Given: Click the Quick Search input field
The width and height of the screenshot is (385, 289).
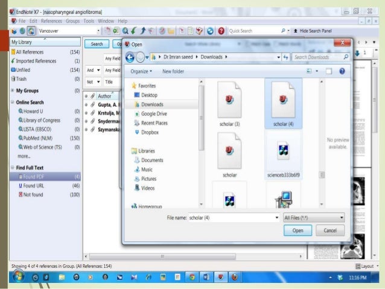Looking at the screenshot, I should pos(253,31).
